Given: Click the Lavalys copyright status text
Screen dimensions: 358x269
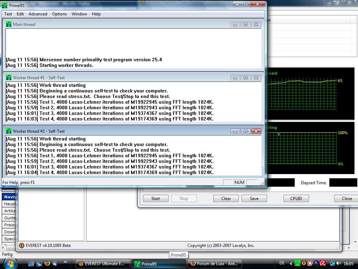Looking at the screenshot, I should (x=221, y=246).
